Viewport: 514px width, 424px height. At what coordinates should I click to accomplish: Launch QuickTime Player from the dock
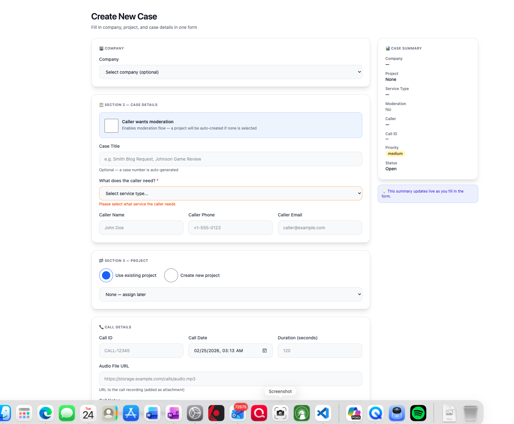(376, 413)
